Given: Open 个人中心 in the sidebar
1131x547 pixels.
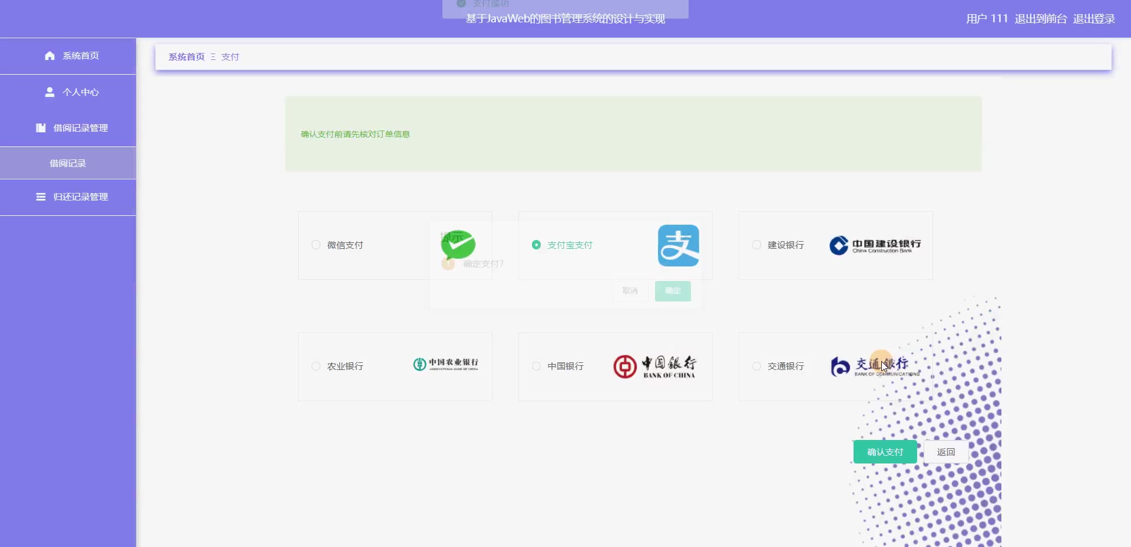Looking at the screenshot, I should click(68, 92).
